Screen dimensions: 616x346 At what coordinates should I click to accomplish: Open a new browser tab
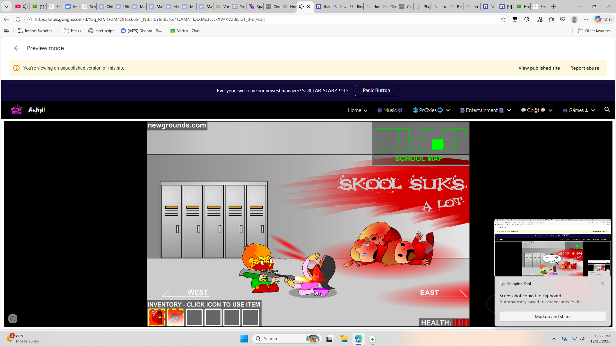click(x=553, y=6)
